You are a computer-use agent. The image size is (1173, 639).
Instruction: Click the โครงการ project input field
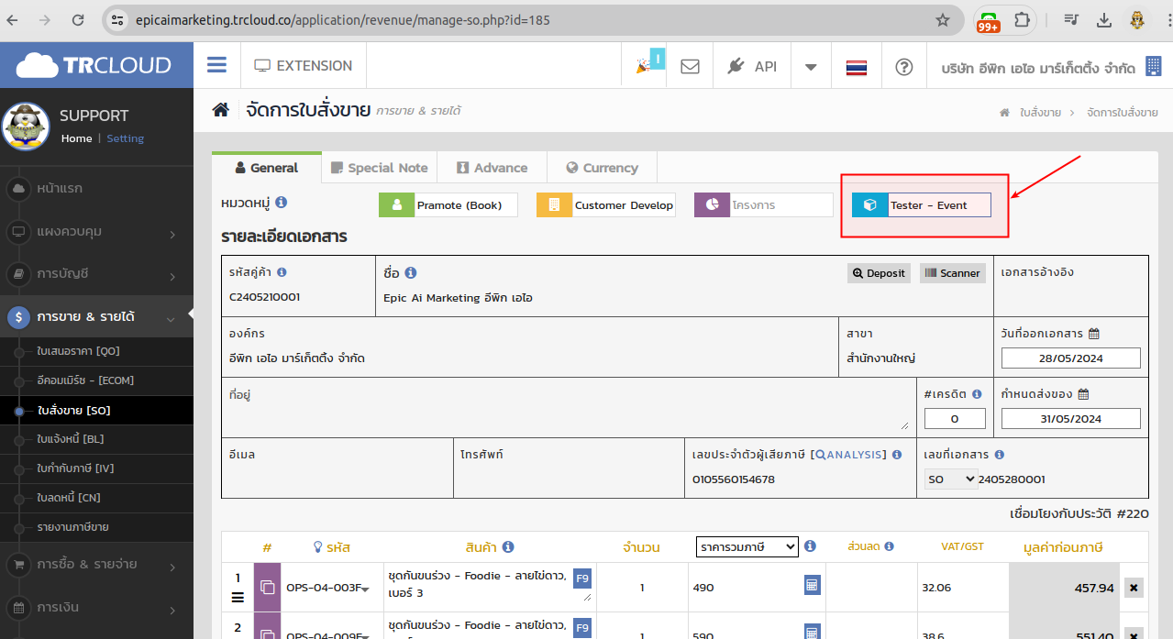(782, 204)
